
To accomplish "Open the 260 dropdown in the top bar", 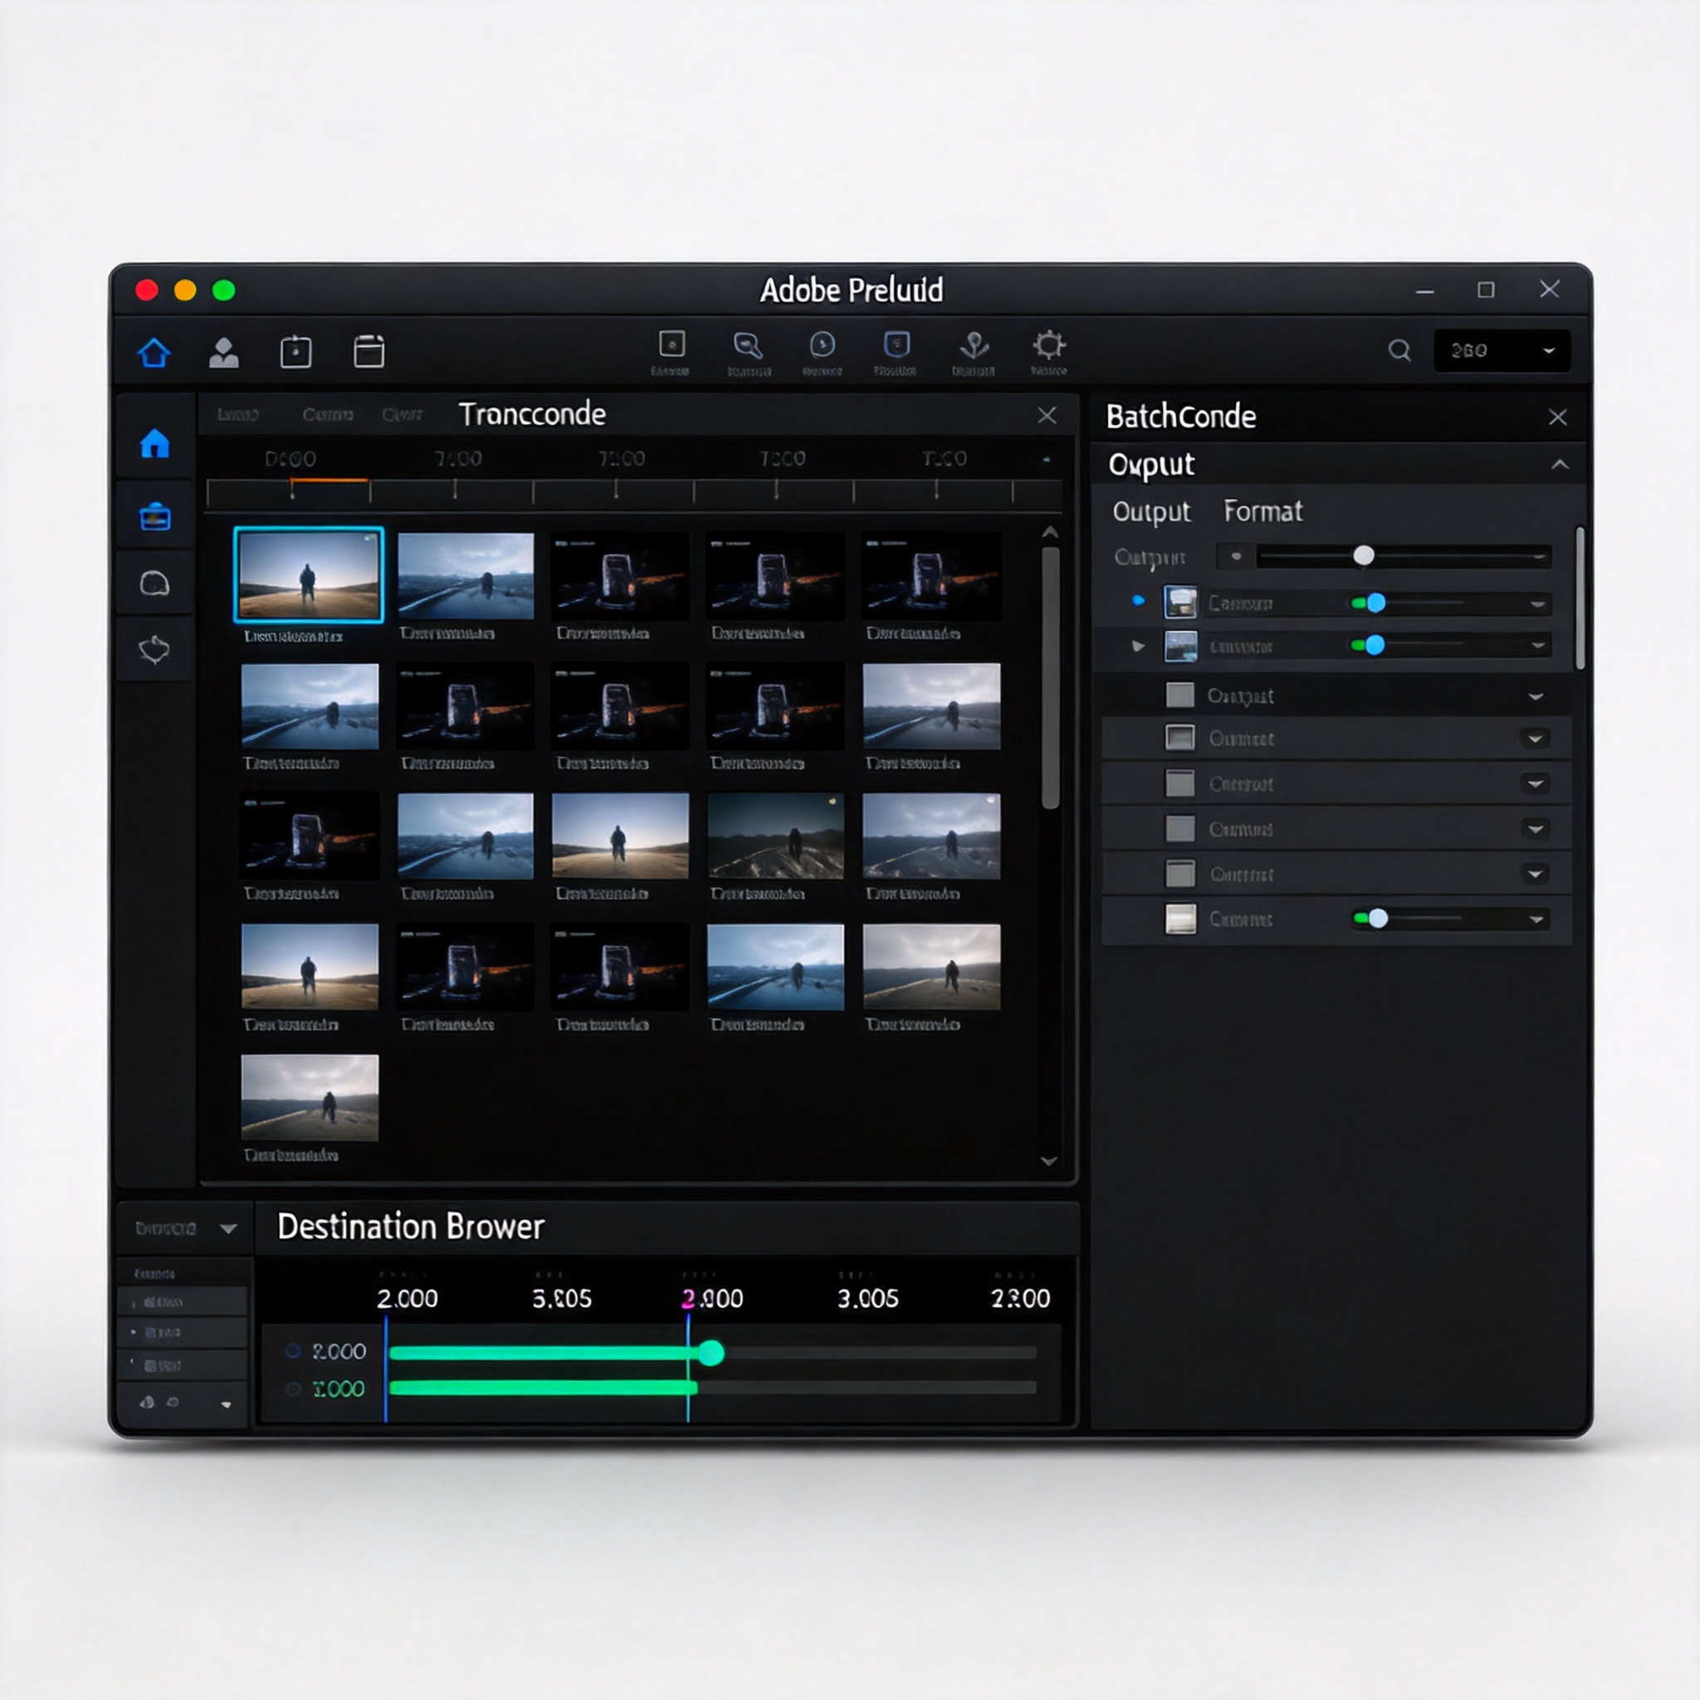I will coord(1501,351).
